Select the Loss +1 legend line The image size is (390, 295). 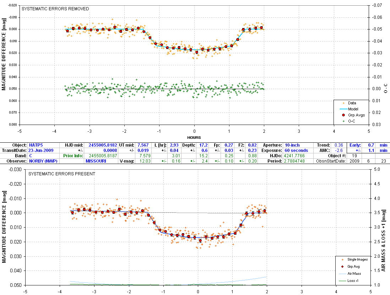tap(343, 281)
